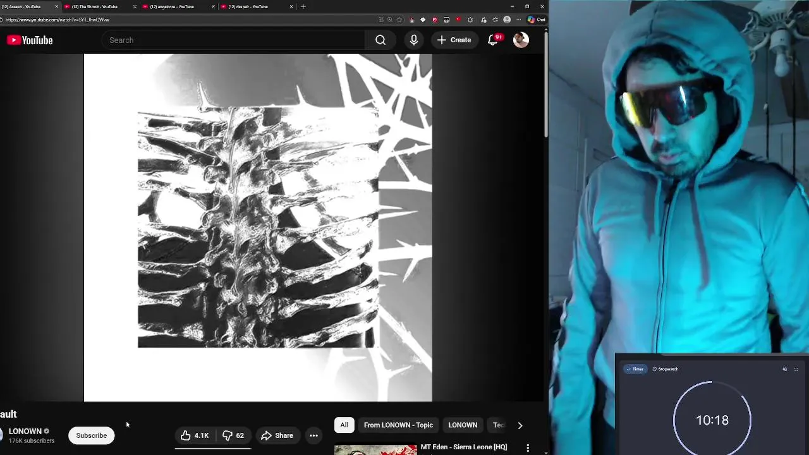Switch to the despair YouTube tab

(x=257, y=6)
